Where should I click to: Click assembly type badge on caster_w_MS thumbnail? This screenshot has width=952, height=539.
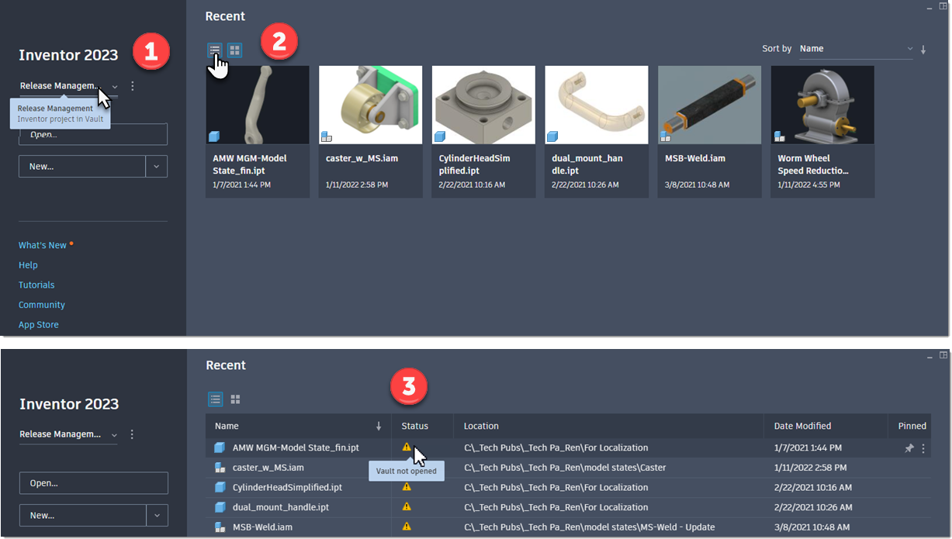point(327,136)
